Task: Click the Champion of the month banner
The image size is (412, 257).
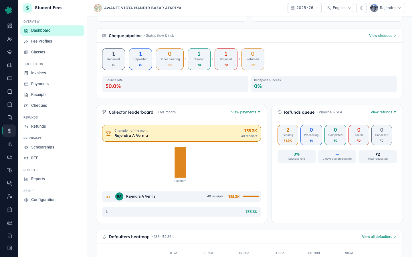Action: pos(181,133)
